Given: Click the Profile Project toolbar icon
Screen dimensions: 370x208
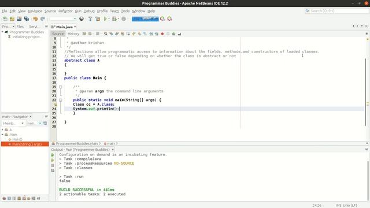Looking at the screenshot, I should (123, 19).
